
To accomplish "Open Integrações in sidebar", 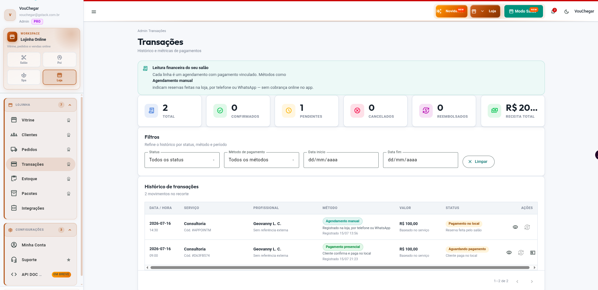I will [x=41, y=208].
